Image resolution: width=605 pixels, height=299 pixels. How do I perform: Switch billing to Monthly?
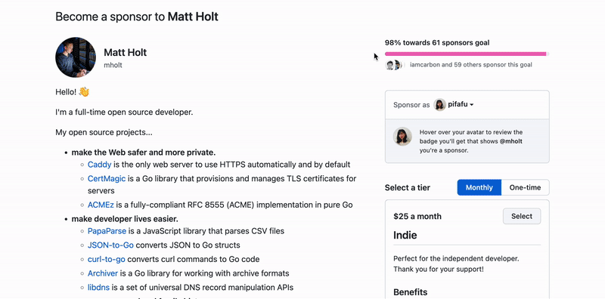pyautogui.click(x=479, y=188)
